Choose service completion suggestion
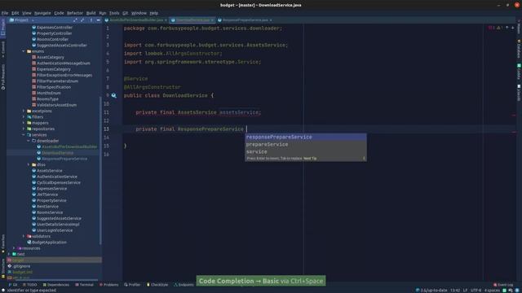The height and width of the screenshot is (293, 522). (306, 151)
